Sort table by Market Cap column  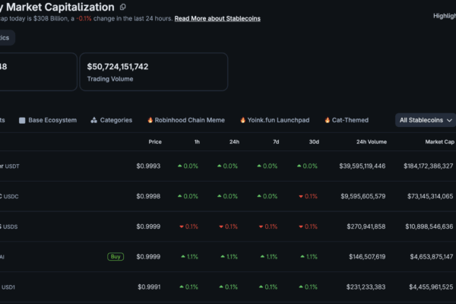coord(439,141)
